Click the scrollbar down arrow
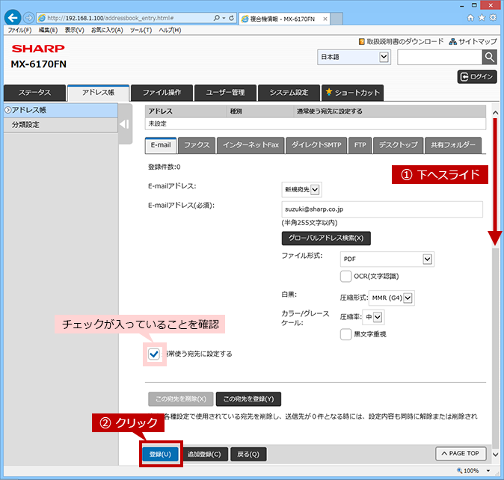This screenshot has width=504, height=480. pyautogui.click(x=495, y=455)
